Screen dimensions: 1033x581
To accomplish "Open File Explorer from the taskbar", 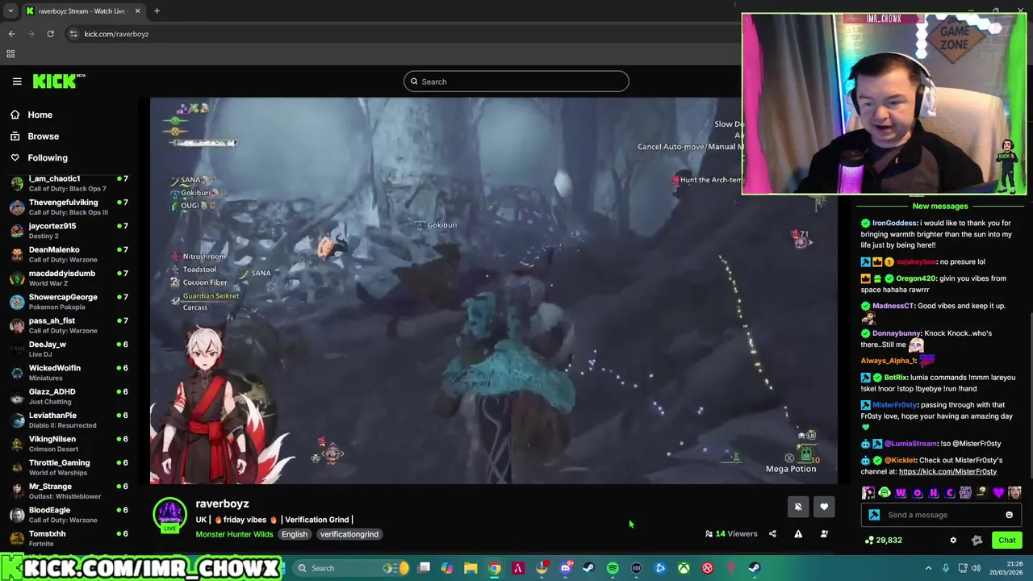I will pyautogui.click(x=470, y=568).
